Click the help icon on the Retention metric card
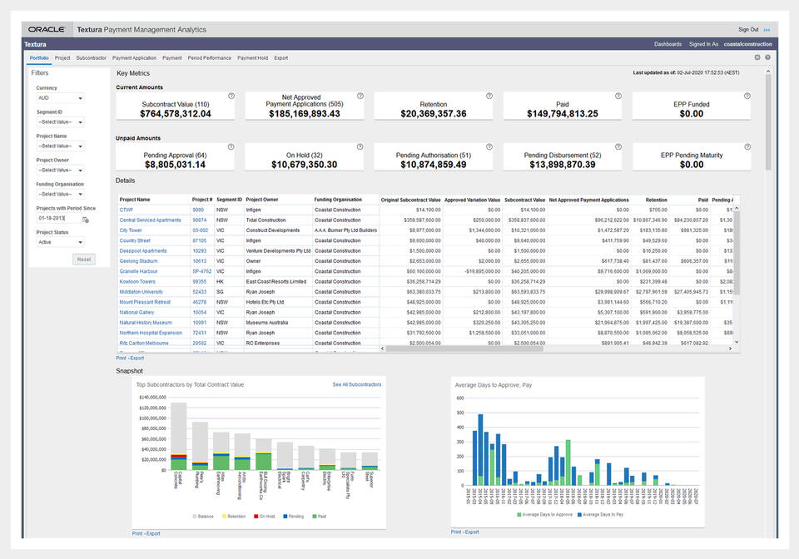Viewport: 799px width, 559px height. 489,96
